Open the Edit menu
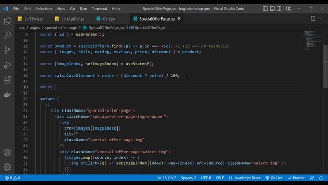The image size is (328, 185). pos(27,9)
